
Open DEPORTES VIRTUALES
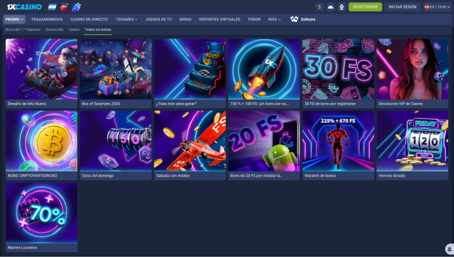click(220, 19)
